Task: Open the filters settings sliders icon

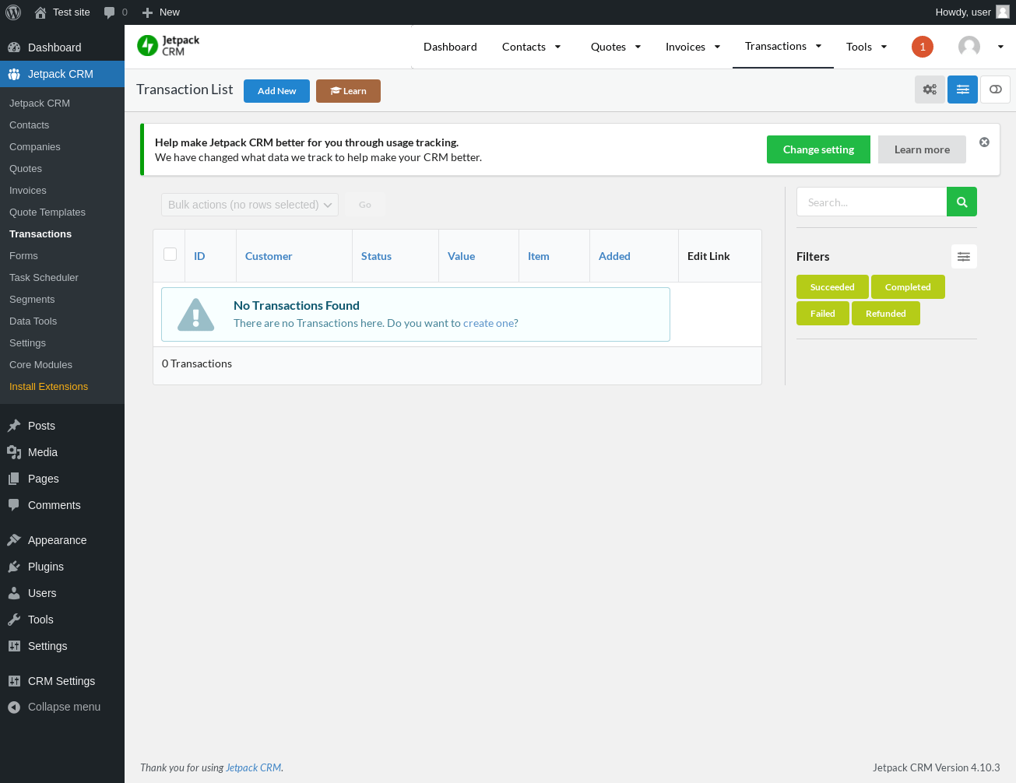Action: pyautogui.click(x=964, y=257)
